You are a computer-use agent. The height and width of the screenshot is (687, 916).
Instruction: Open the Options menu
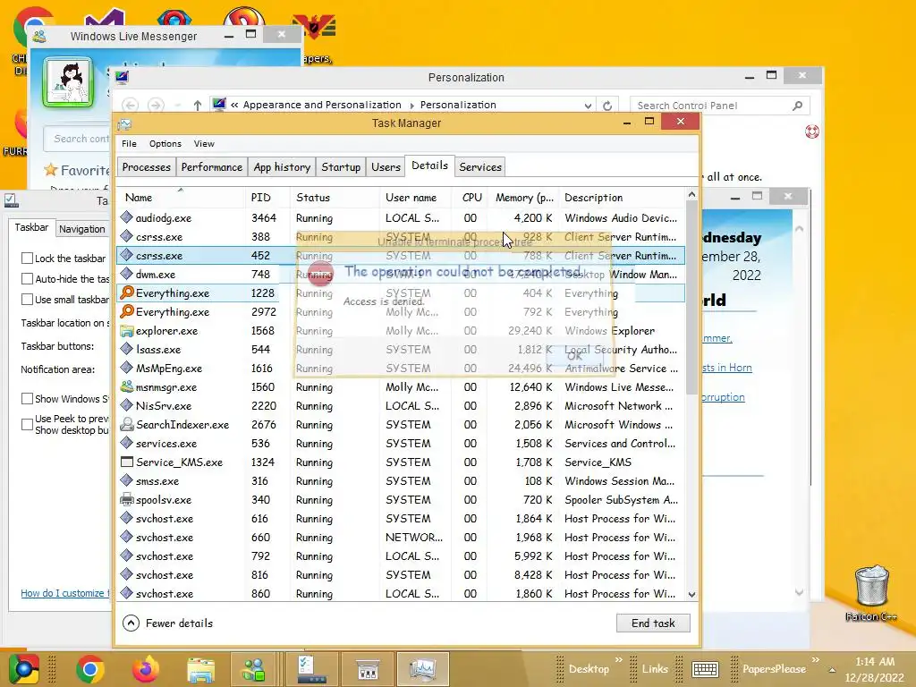click(165, 144)
